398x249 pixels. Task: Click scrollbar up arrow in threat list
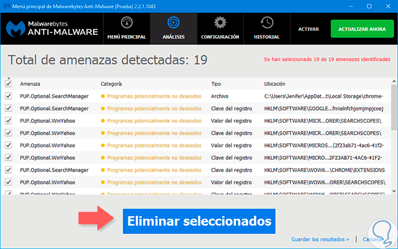(394, 81)
